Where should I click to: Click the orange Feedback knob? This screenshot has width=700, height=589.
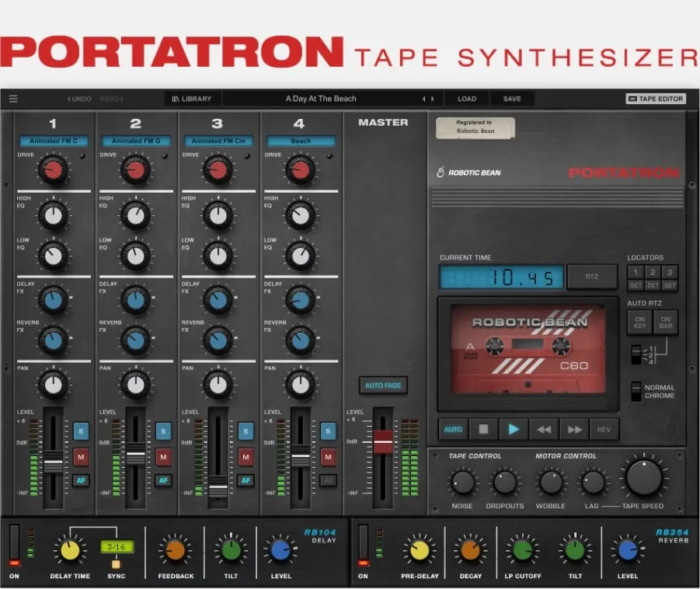(x=176, y=551)
